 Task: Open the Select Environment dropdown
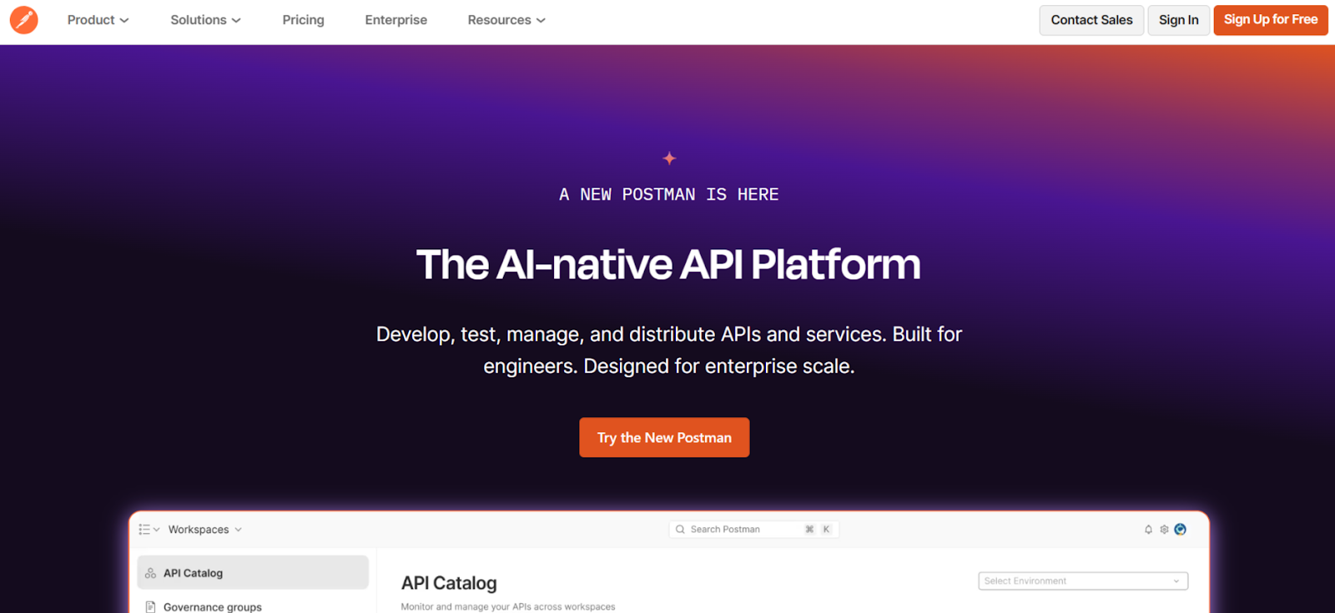(x=1083, y=580)
